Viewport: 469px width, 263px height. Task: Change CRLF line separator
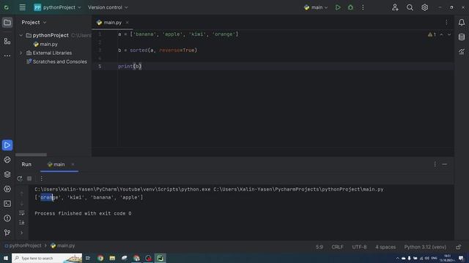337,247
